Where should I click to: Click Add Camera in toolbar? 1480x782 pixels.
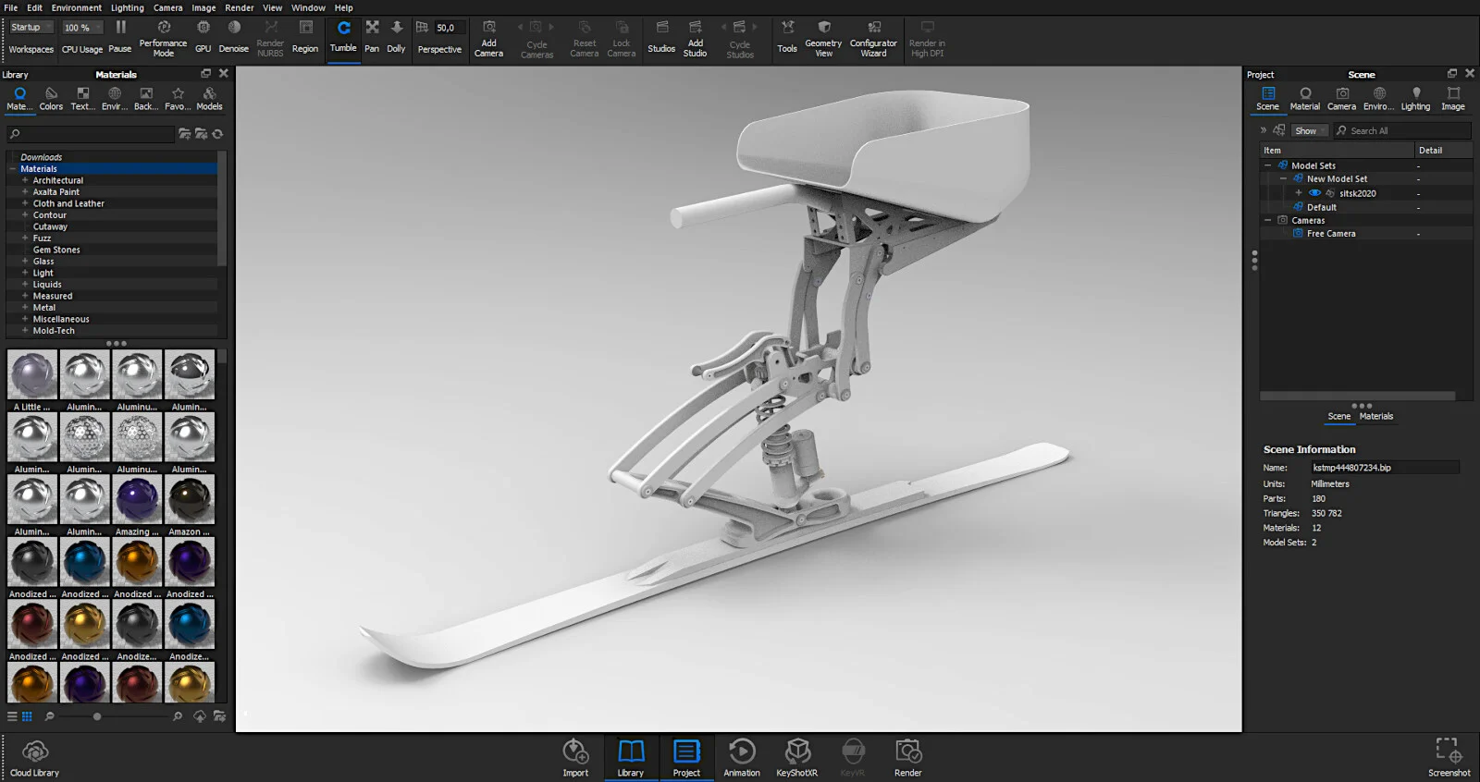[488, 39]
